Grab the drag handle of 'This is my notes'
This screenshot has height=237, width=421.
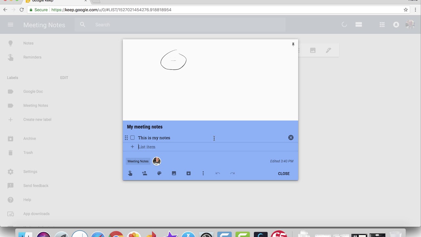tap(126, 138)
